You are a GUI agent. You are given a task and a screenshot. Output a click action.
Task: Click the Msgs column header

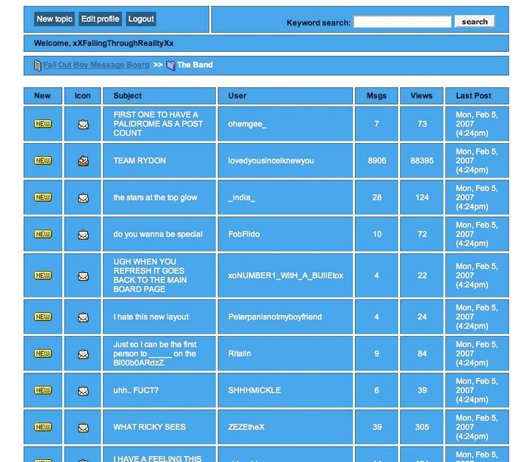point(376,96)
